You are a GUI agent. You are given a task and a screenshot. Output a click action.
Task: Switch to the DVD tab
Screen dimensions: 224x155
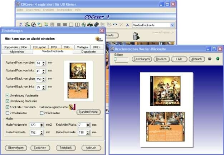point(54,47)
